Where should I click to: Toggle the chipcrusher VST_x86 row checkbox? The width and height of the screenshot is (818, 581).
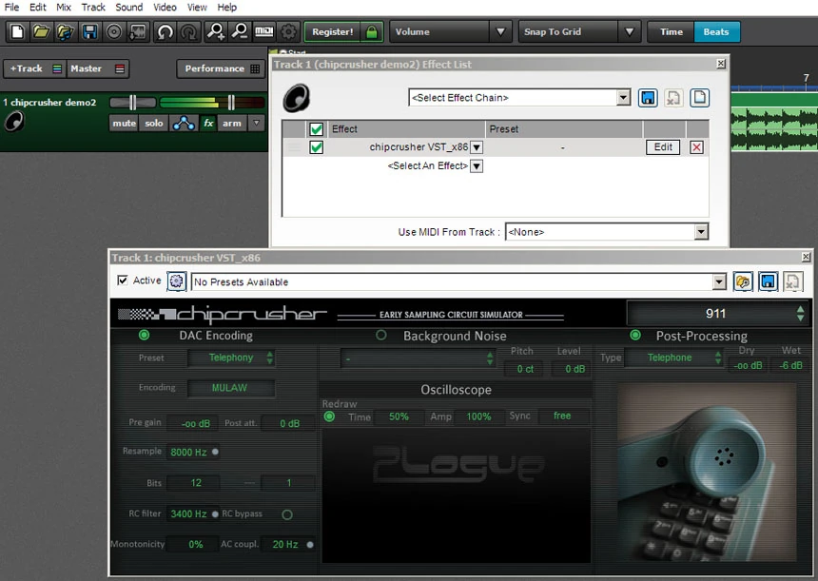click(x=316, y=147)
